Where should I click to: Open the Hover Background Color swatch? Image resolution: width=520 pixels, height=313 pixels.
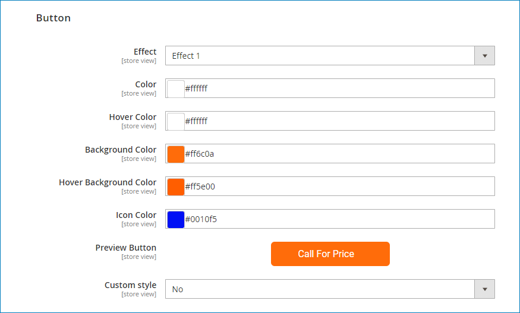coord(176,186)
